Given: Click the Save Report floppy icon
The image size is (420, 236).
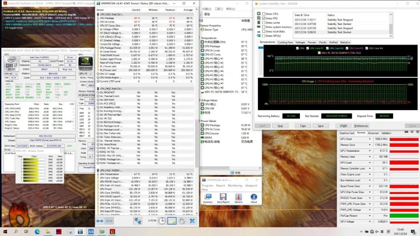Looking at the screenshot, I should point(223,196).
